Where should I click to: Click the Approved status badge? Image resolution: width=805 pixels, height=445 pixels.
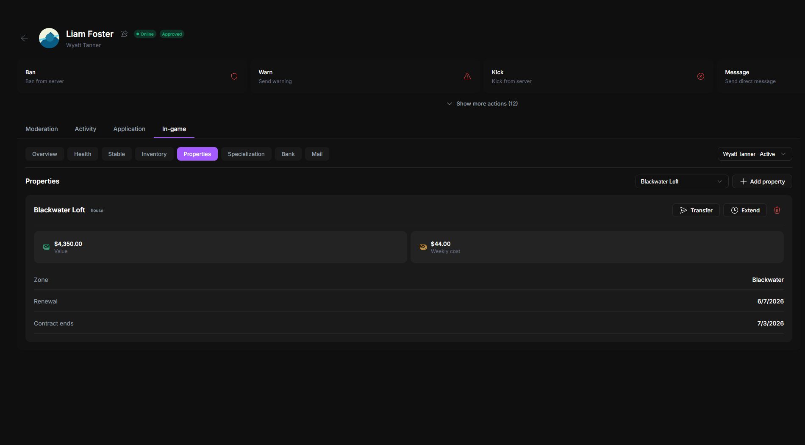(172, 34)
